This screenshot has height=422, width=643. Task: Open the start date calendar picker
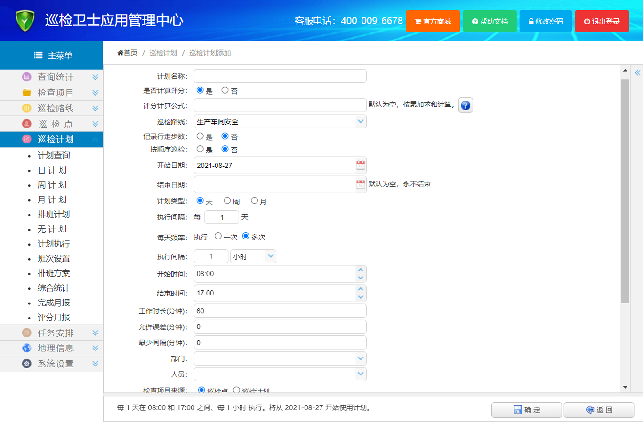[x=361, y=165]
